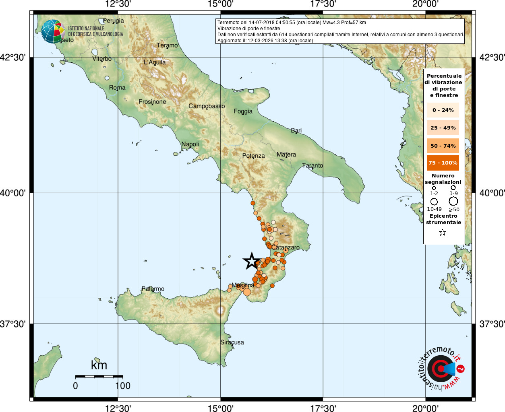The width and height of the screenshot is (505, 412).
Task: Select the 3-9 reports circle in legend
Action: (453, 187)
